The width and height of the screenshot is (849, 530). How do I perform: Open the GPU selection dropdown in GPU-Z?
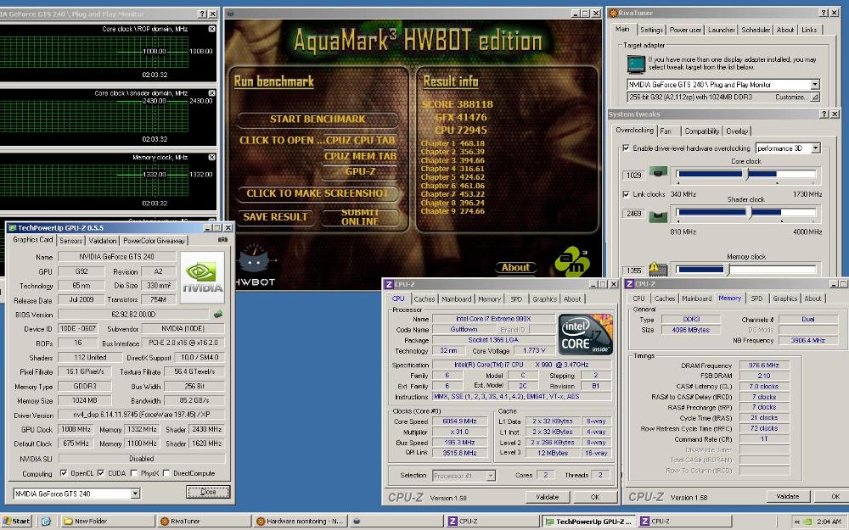(x=135, y=494)
